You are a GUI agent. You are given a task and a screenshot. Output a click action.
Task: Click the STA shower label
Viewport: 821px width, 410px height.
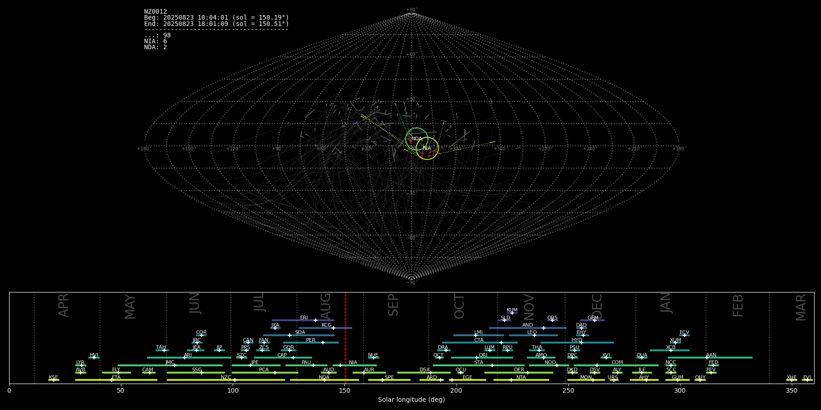[479, 363]
